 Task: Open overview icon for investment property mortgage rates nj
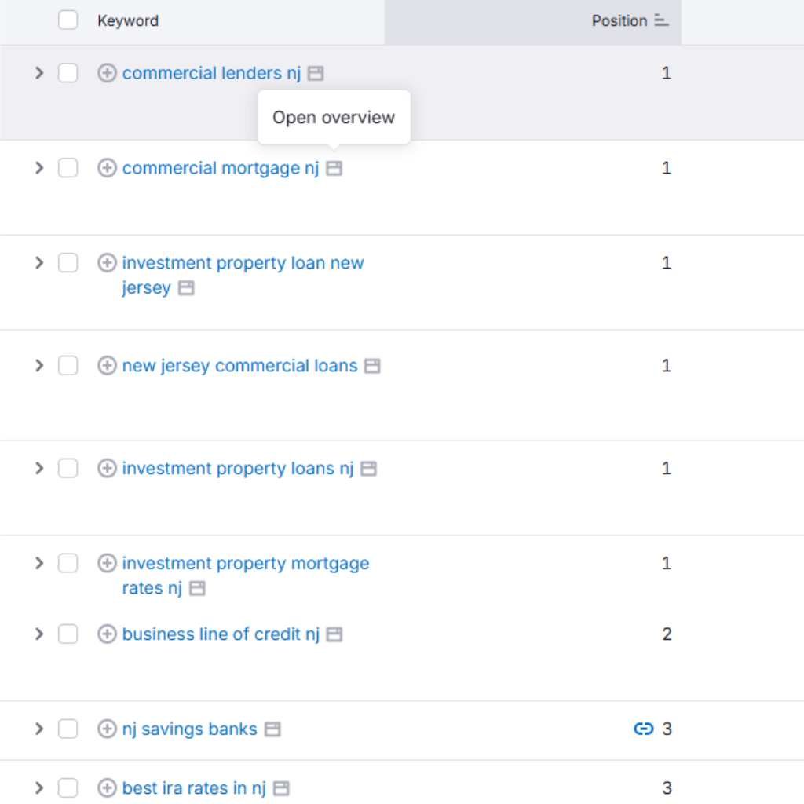coord(198,589)
